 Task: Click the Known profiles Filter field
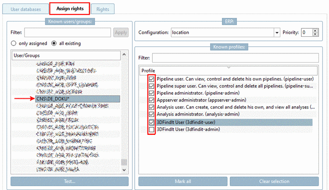(236, 58)
